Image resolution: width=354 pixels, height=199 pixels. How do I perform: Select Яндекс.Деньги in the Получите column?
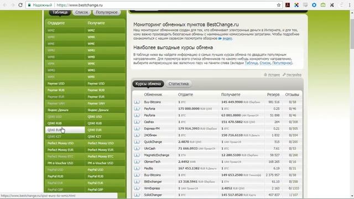(105, 110)
